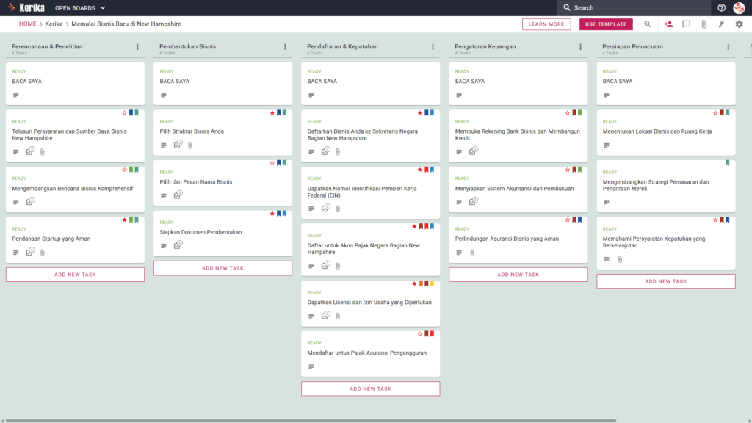This screenshot has height=423, width=752.
Task: Open attachment icon on Dapatkan Nomor Identifikasi card
Action: point(338,209)
